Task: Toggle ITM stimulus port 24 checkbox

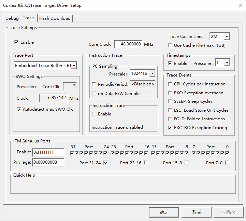Action: [105, 153]
